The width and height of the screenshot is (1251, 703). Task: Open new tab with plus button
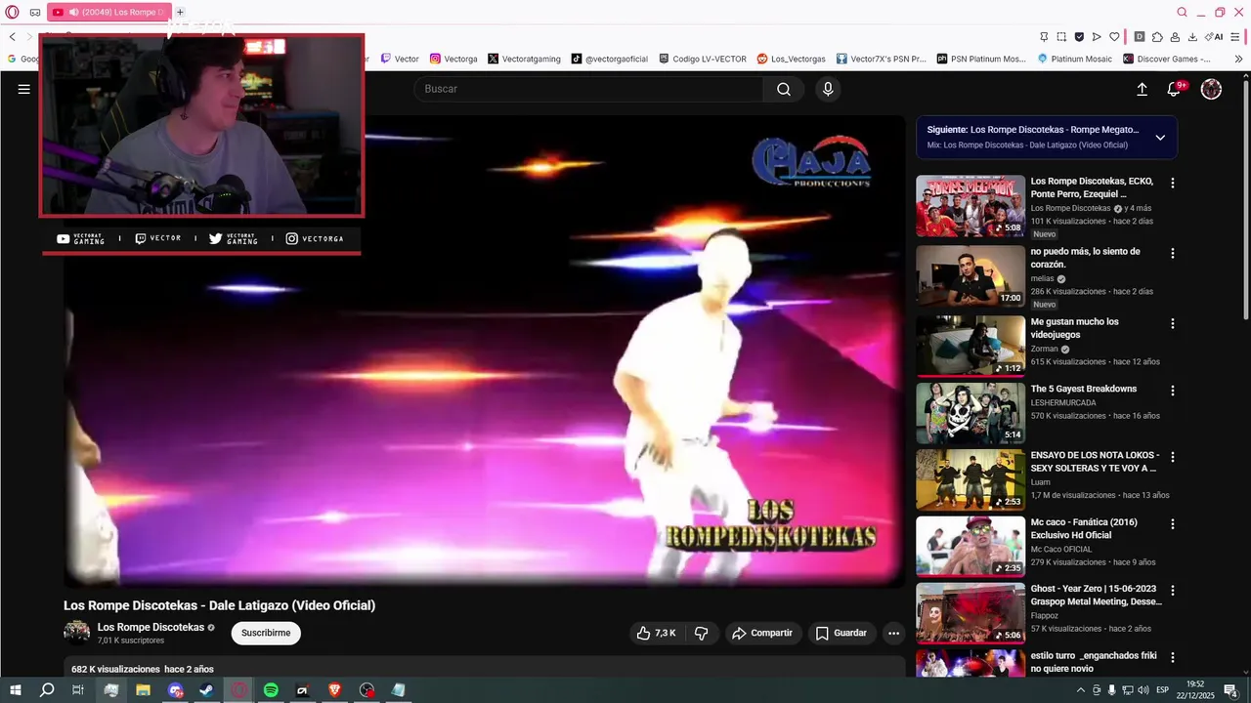tap(180, 12)
